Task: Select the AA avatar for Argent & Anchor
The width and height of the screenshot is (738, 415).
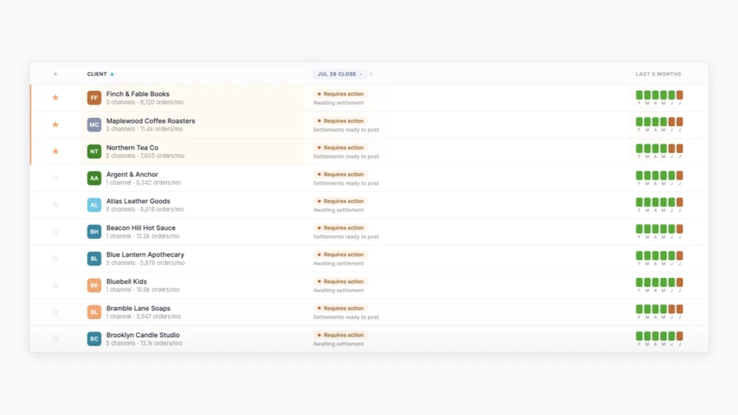Action: click(94, 178)
